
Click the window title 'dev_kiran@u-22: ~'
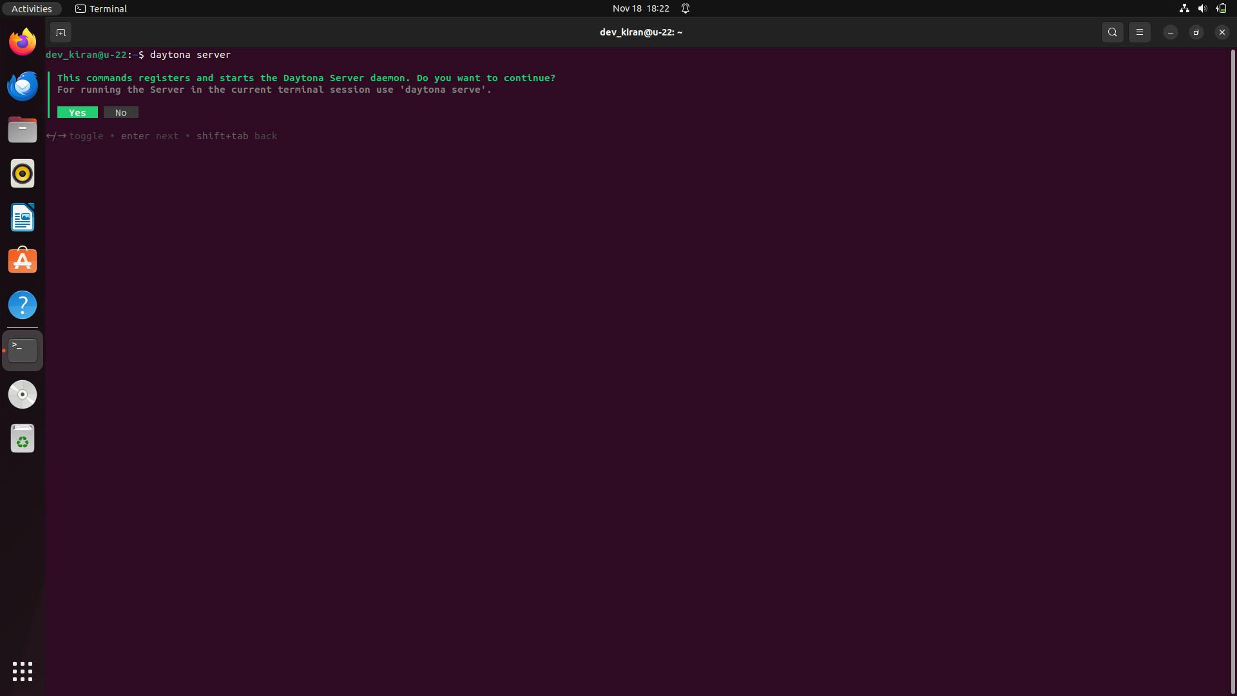pos(640,32)
